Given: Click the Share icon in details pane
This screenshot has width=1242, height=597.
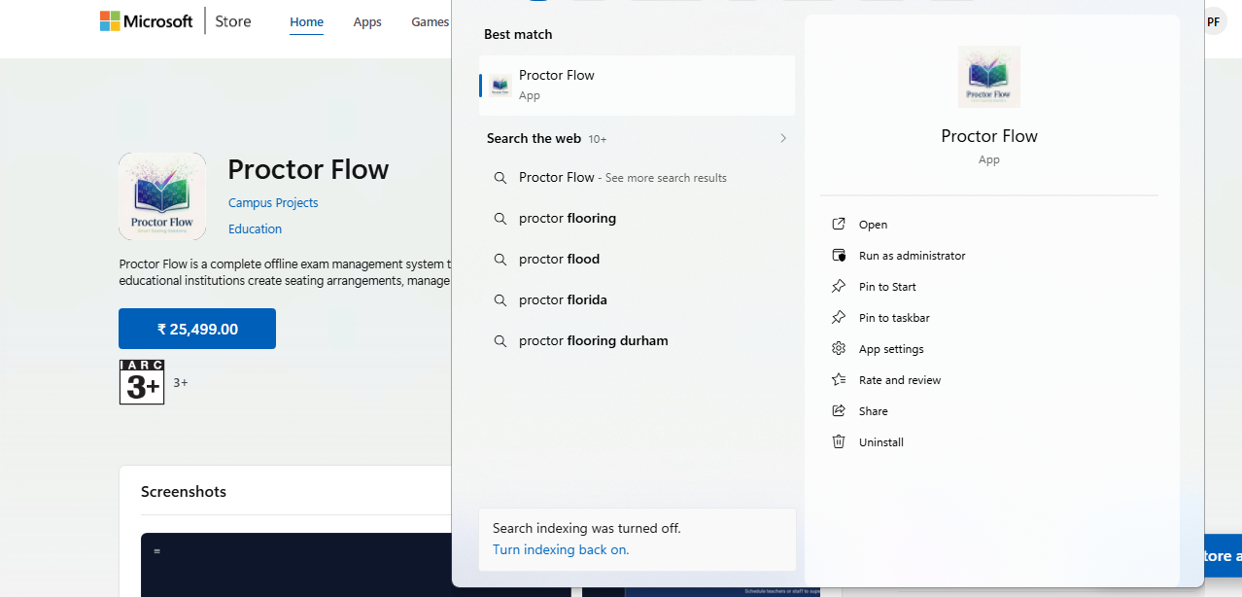Looking at the screenshot, I should 839,411.
